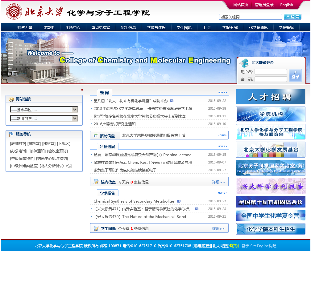Screen dimensions: 311x282
Task: Open 课题组 menu item
Action: pyautogui.click(x=49, y=27)
